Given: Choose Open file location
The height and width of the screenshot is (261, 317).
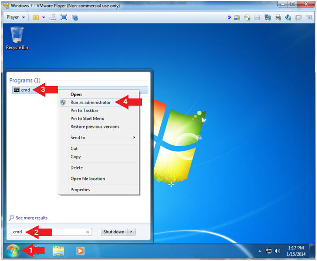Looking at the screenshot, I should click(88, 179).
